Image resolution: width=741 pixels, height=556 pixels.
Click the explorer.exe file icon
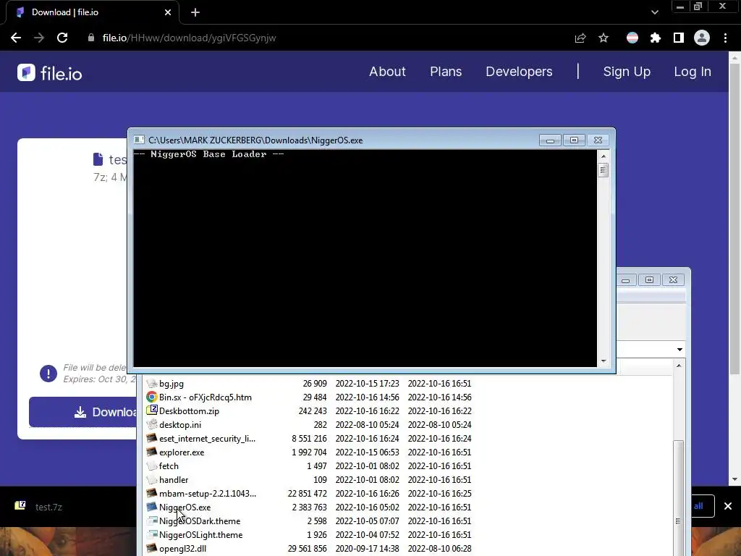(x=152, y=452)
